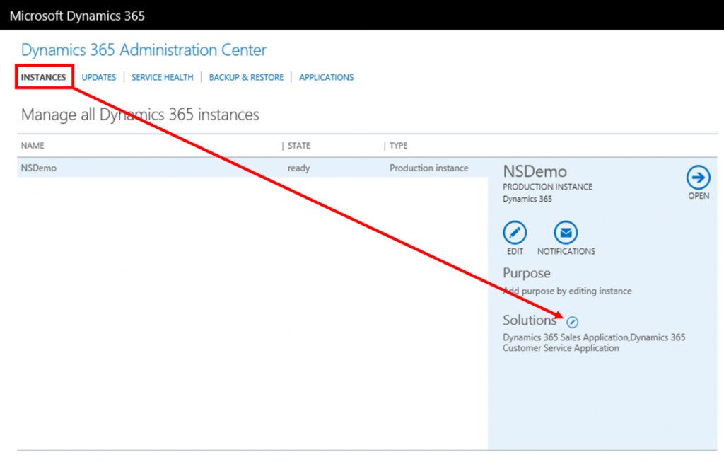Viewport: 724px width, 462px height.
Task: Click the STATE column header
Action: (299, 146)
